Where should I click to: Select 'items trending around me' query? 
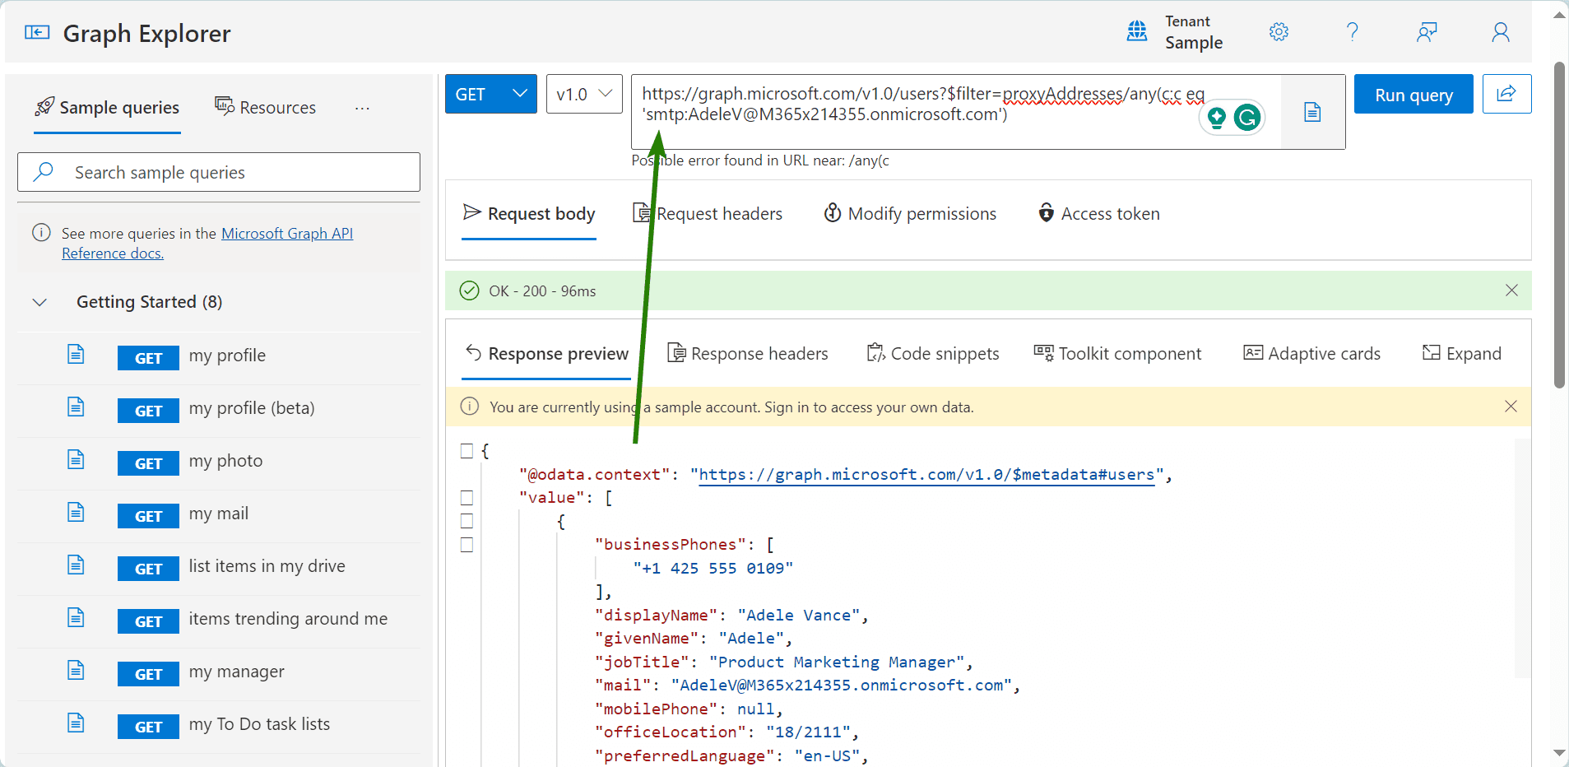click(x=218, y=620)
